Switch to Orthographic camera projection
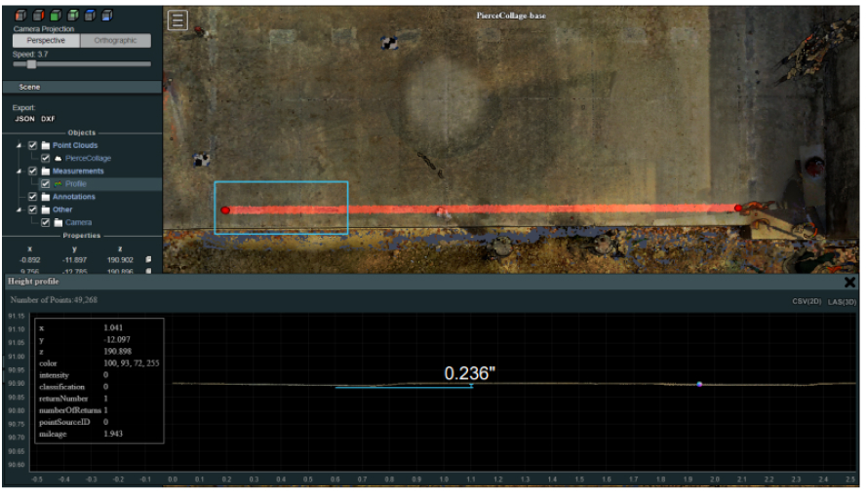 (x=116, y=41)
